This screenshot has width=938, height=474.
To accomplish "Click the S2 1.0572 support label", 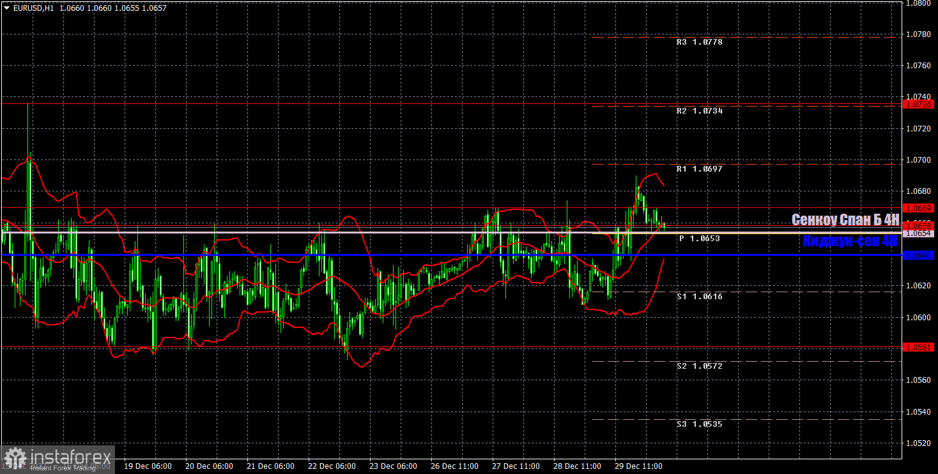I will [x=700, y=366].
